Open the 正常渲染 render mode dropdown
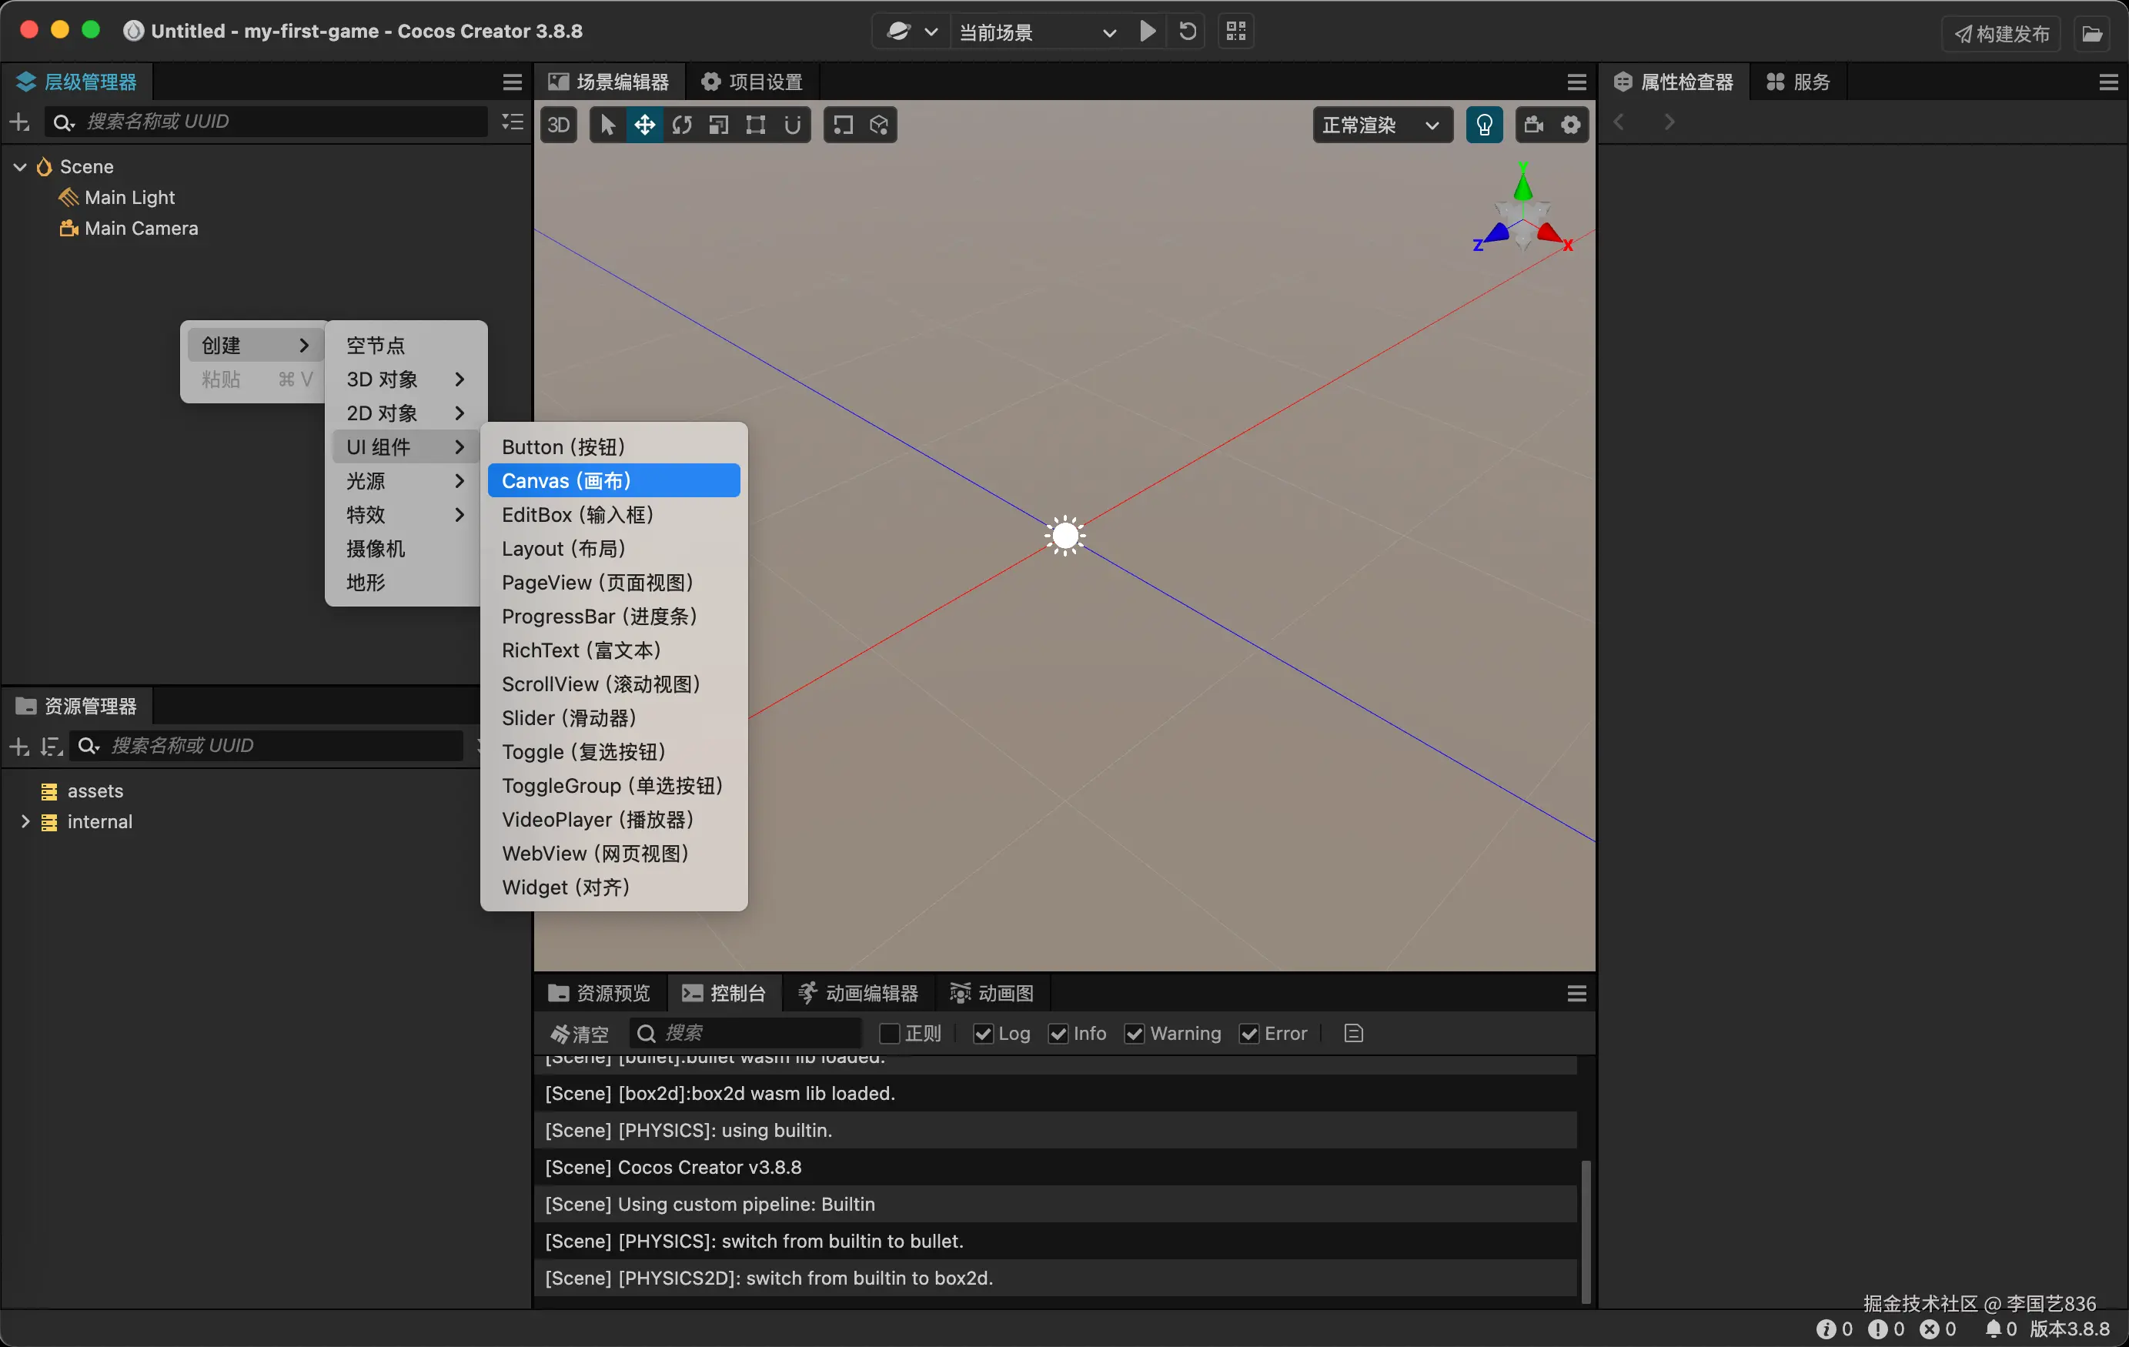This screenshot has width=2129, height=1347. pyautogui.click(x=1381, y=125)
